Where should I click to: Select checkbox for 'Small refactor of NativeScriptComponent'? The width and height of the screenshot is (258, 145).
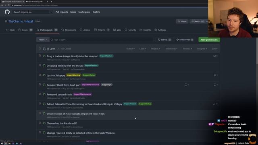click(x=40, y=113)
